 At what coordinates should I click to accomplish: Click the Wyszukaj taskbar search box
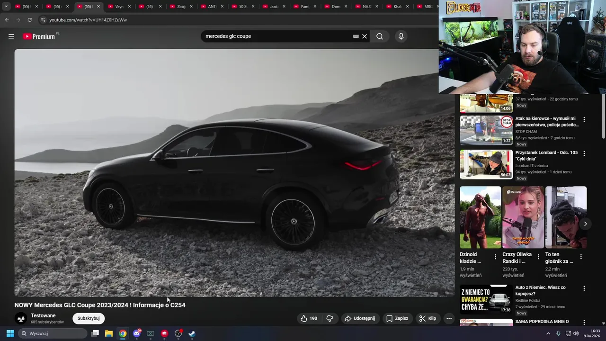(x=53, y=333)
